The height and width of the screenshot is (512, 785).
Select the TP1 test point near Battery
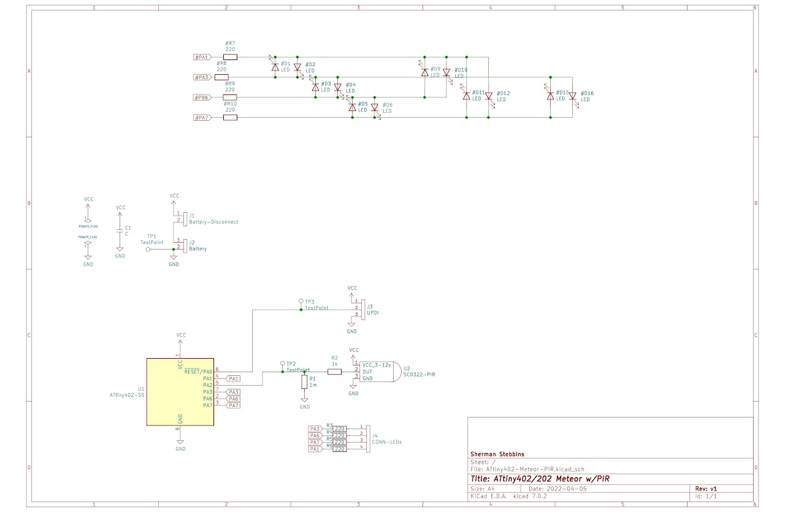point(148,250)
